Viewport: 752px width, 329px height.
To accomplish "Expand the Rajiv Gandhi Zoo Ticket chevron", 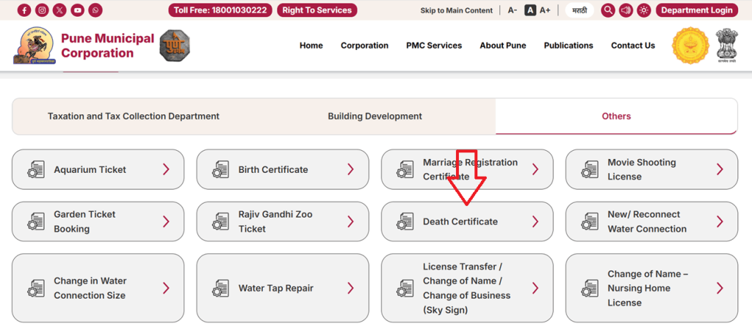I will pos(350,221).
